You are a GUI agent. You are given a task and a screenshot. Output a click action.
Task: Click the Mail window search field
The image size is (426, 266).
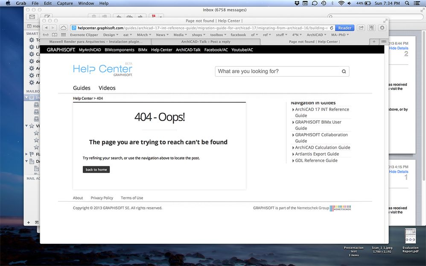pyautogui.click(x=375, y=17)
